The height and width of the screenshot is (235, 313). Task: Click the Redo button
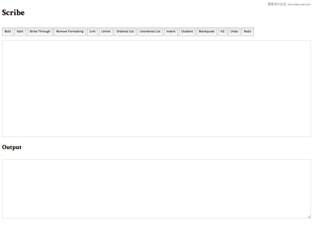pos(248,32)
